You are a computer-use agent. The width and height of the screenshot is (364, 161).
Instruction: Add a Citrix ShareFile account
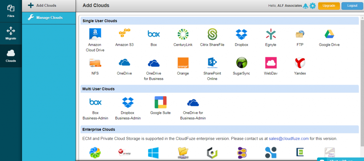coord(212,34)
